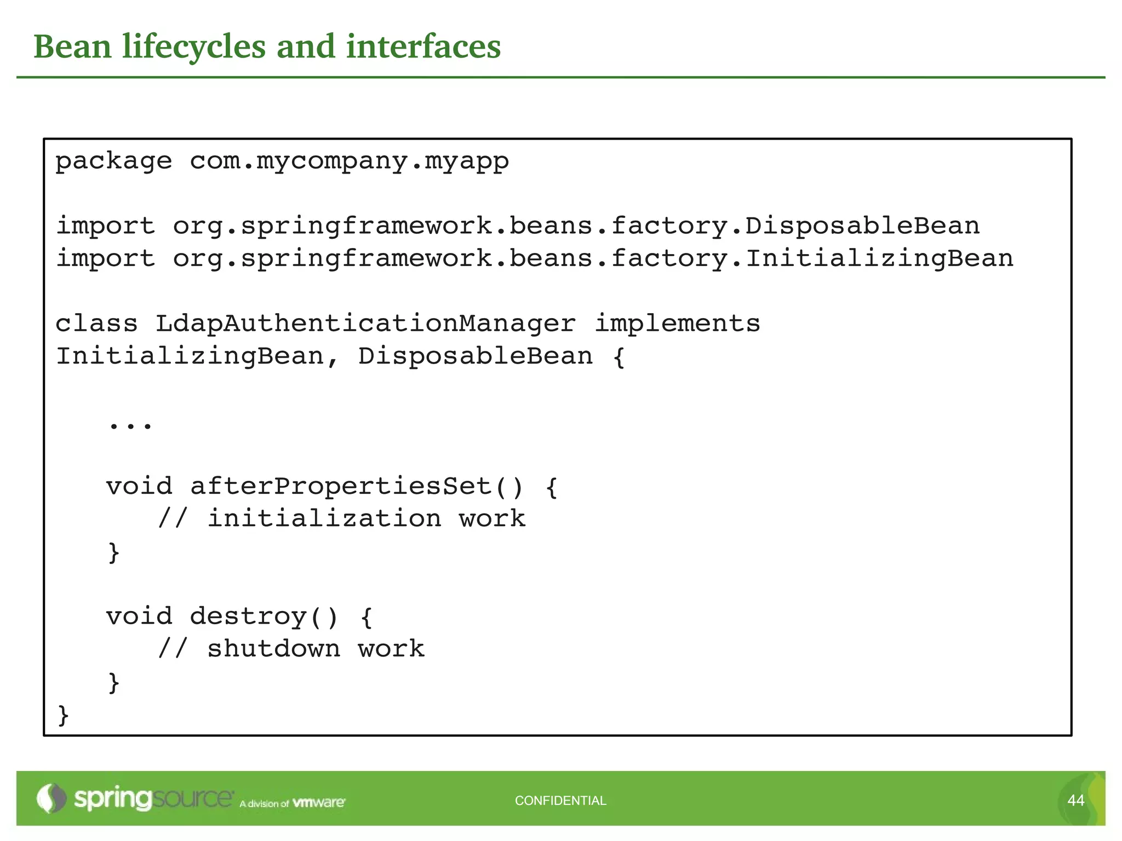Click the vmware logo text
This screenshot has height=841, width=1122.
(319, 803)
